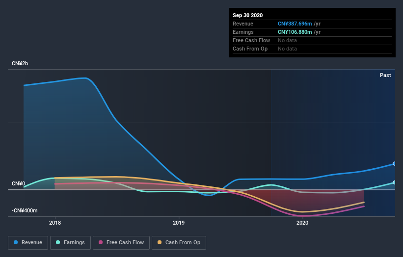Click the Sep 30 2020 tooltip date
This screenshot has width=403, height=257.
pos(247,15)
